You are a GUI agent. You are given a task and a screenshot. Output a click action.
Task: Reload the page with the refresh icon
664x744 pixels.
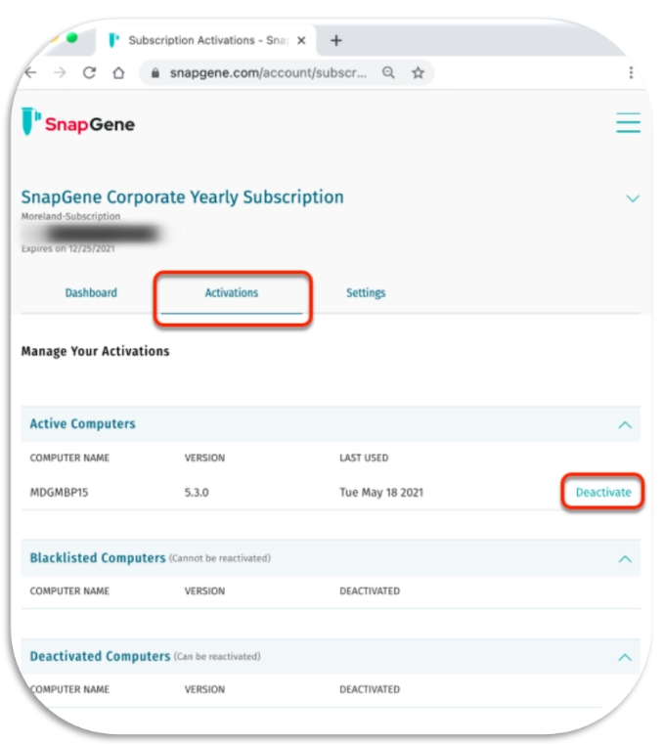pyautogui.click(x=89, y=72)
